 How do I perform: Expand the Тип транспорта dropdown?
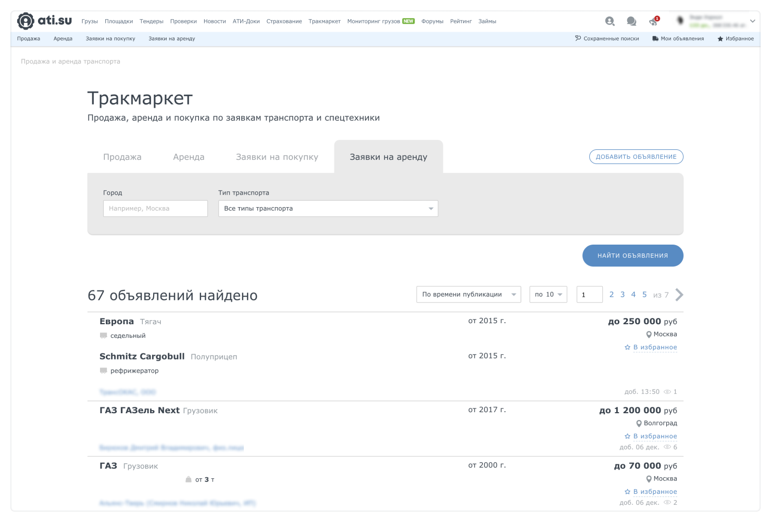click(x=328, y=208)
